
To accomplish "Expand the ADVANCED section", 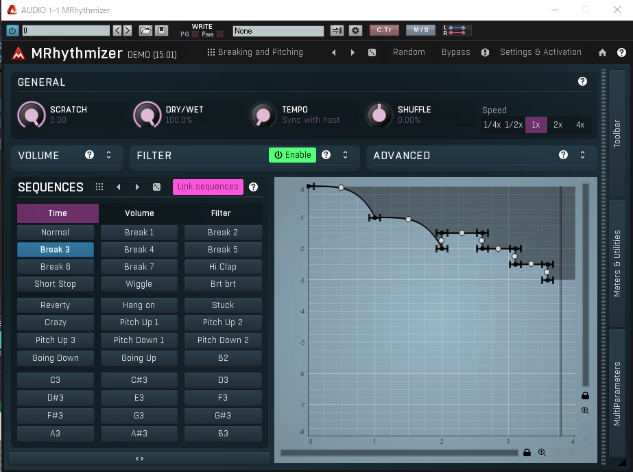I will pyautogui.click(x=582, y=155).
